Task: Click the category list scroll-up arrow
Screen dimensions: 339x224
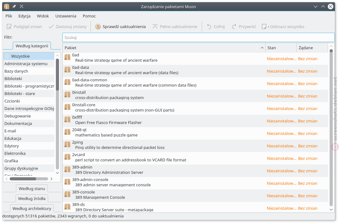Action: pos(57,55)
